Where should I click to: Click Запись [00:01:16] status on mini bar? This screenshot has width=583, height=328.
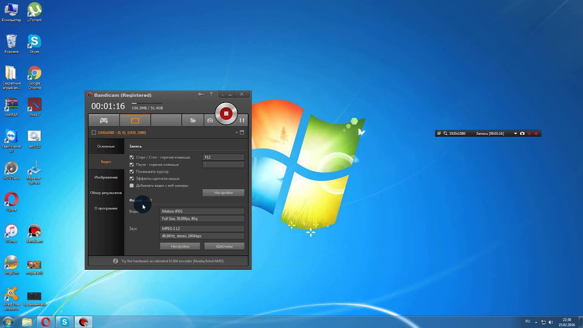[490, 133]
